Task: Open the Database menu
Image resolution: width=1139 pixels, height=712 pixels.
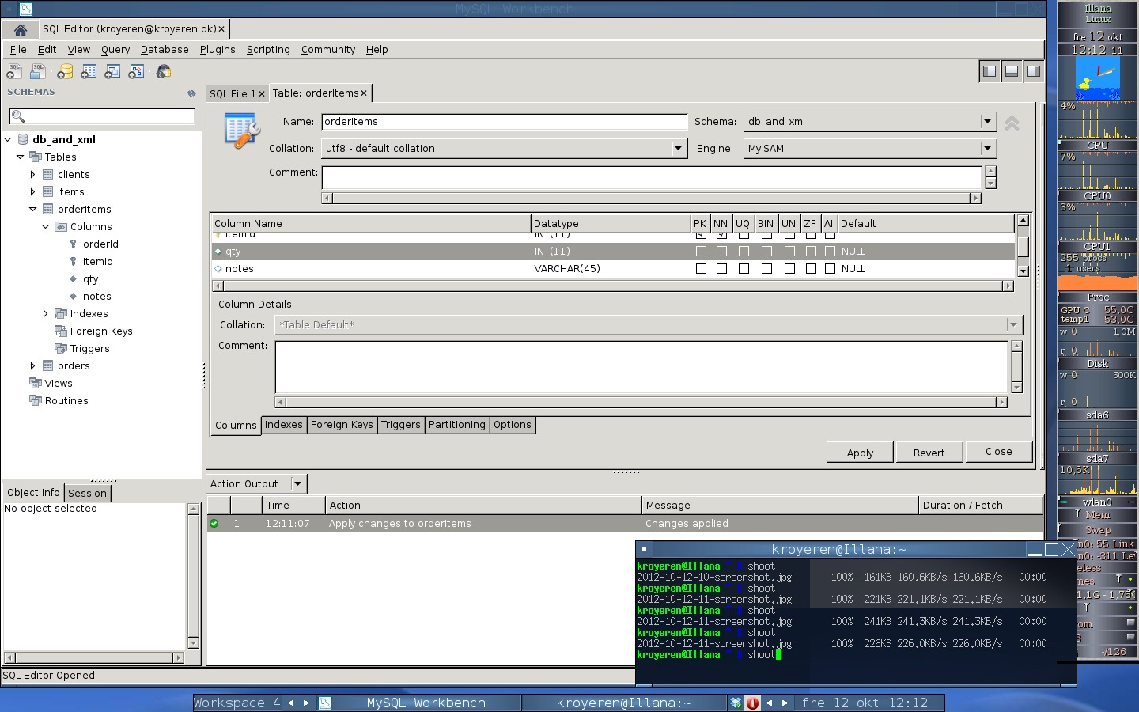Action: pos(165,49)
